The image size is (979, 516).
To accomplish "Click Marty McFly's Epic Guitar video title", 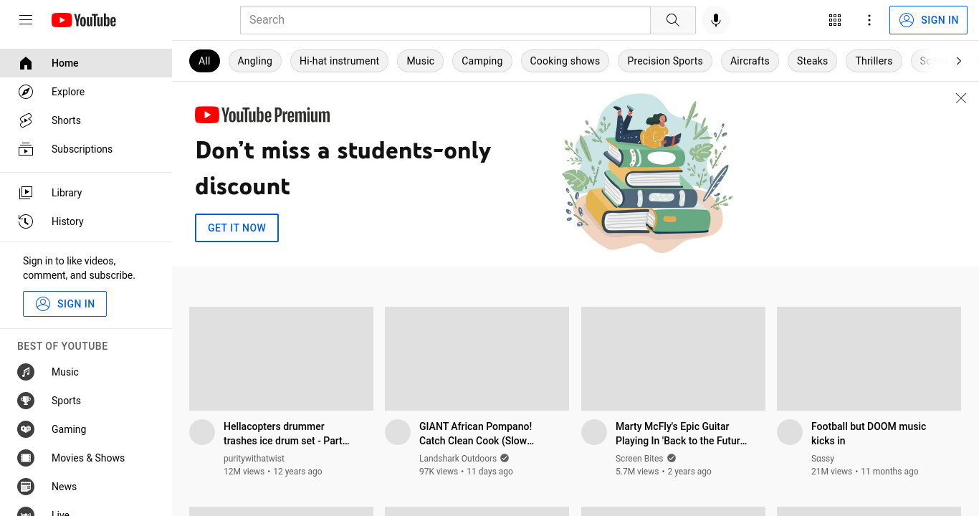I will [682, 434].
